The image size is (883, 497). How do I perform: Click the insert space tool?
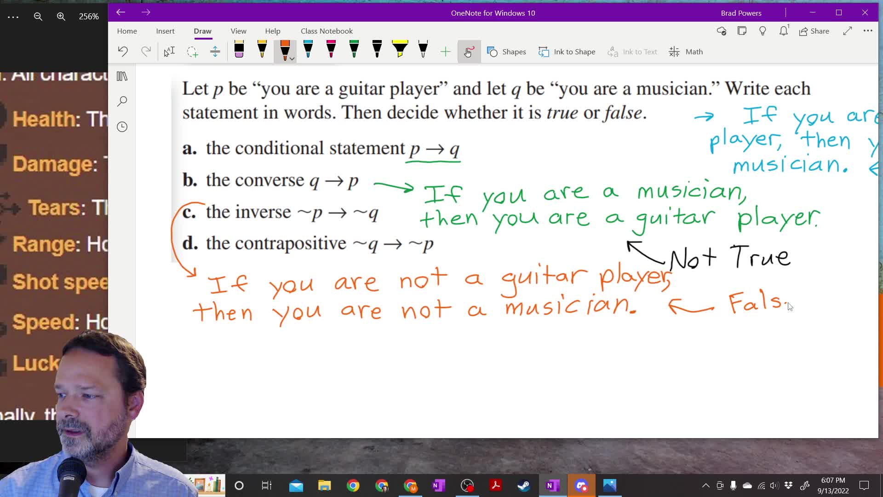(215, 52)
